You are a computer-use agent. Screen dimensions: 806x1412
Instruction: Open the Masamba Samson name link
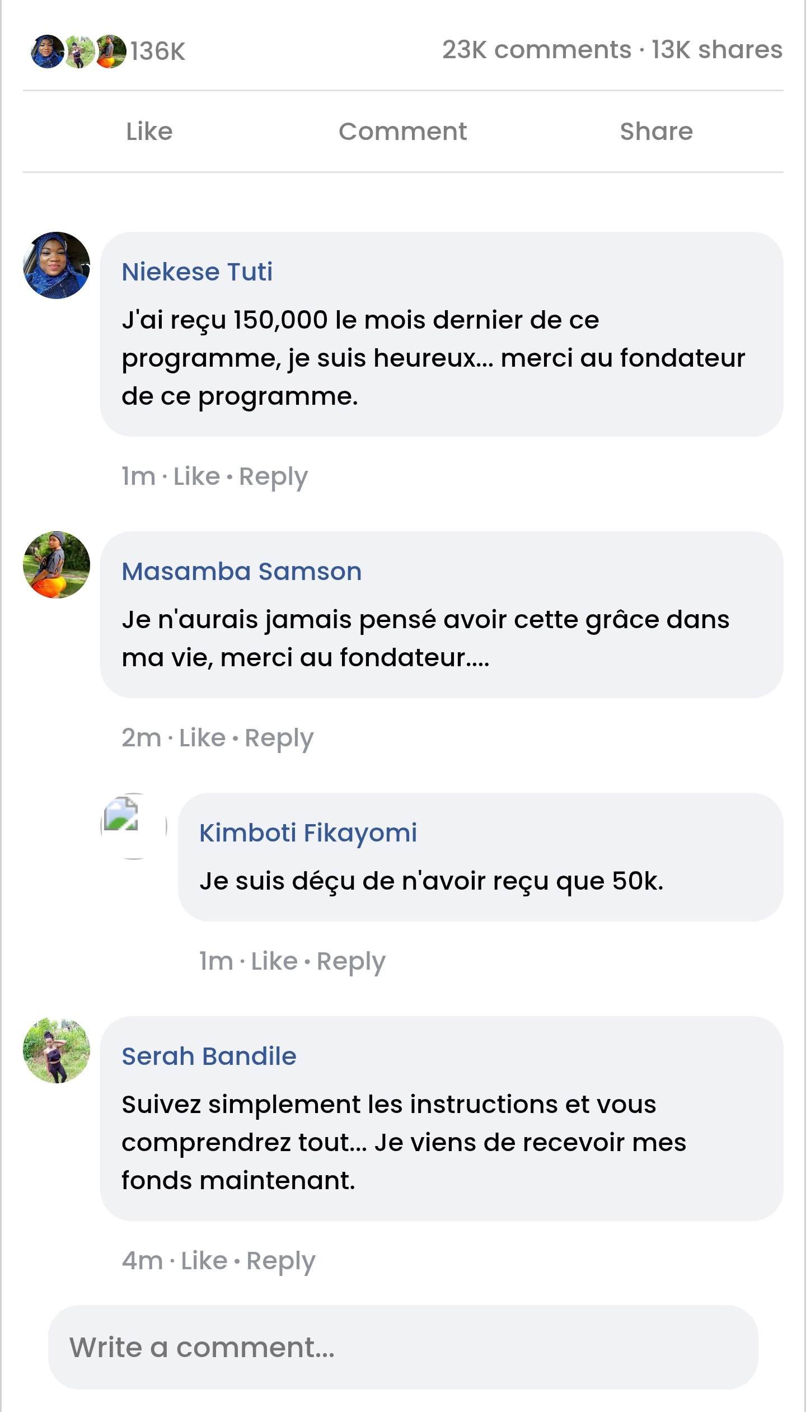tap(241, 572)
